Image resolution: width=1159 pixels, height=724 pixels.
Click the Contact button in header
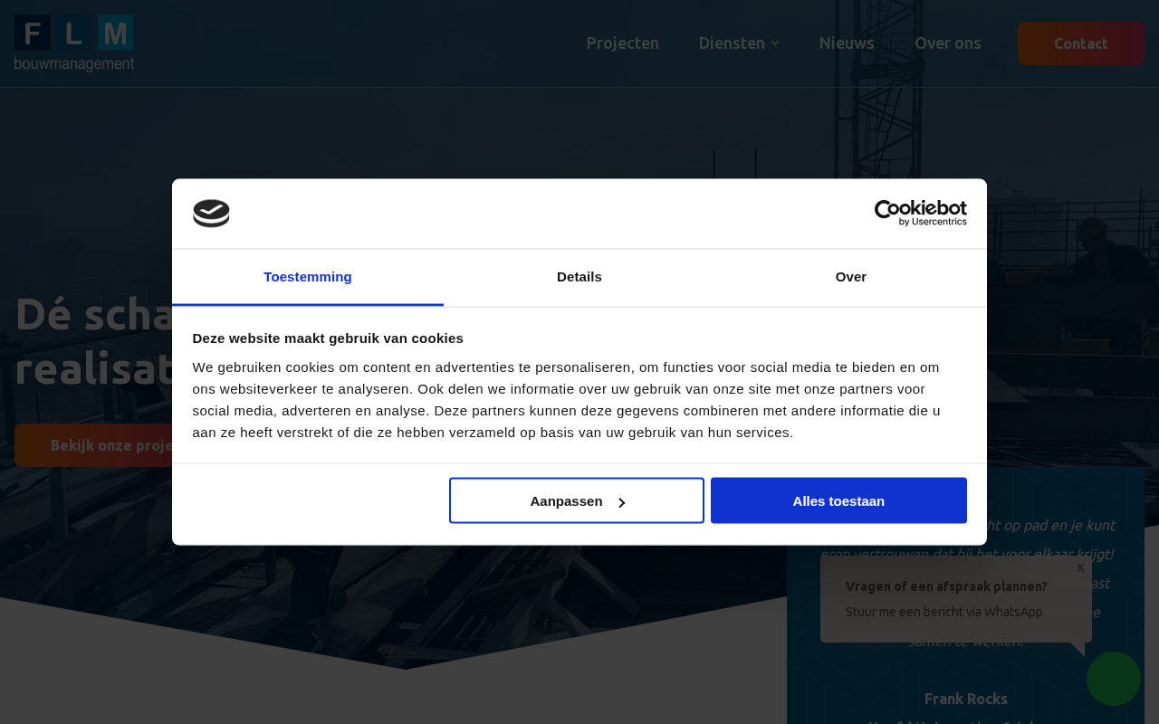(1081, 43)
